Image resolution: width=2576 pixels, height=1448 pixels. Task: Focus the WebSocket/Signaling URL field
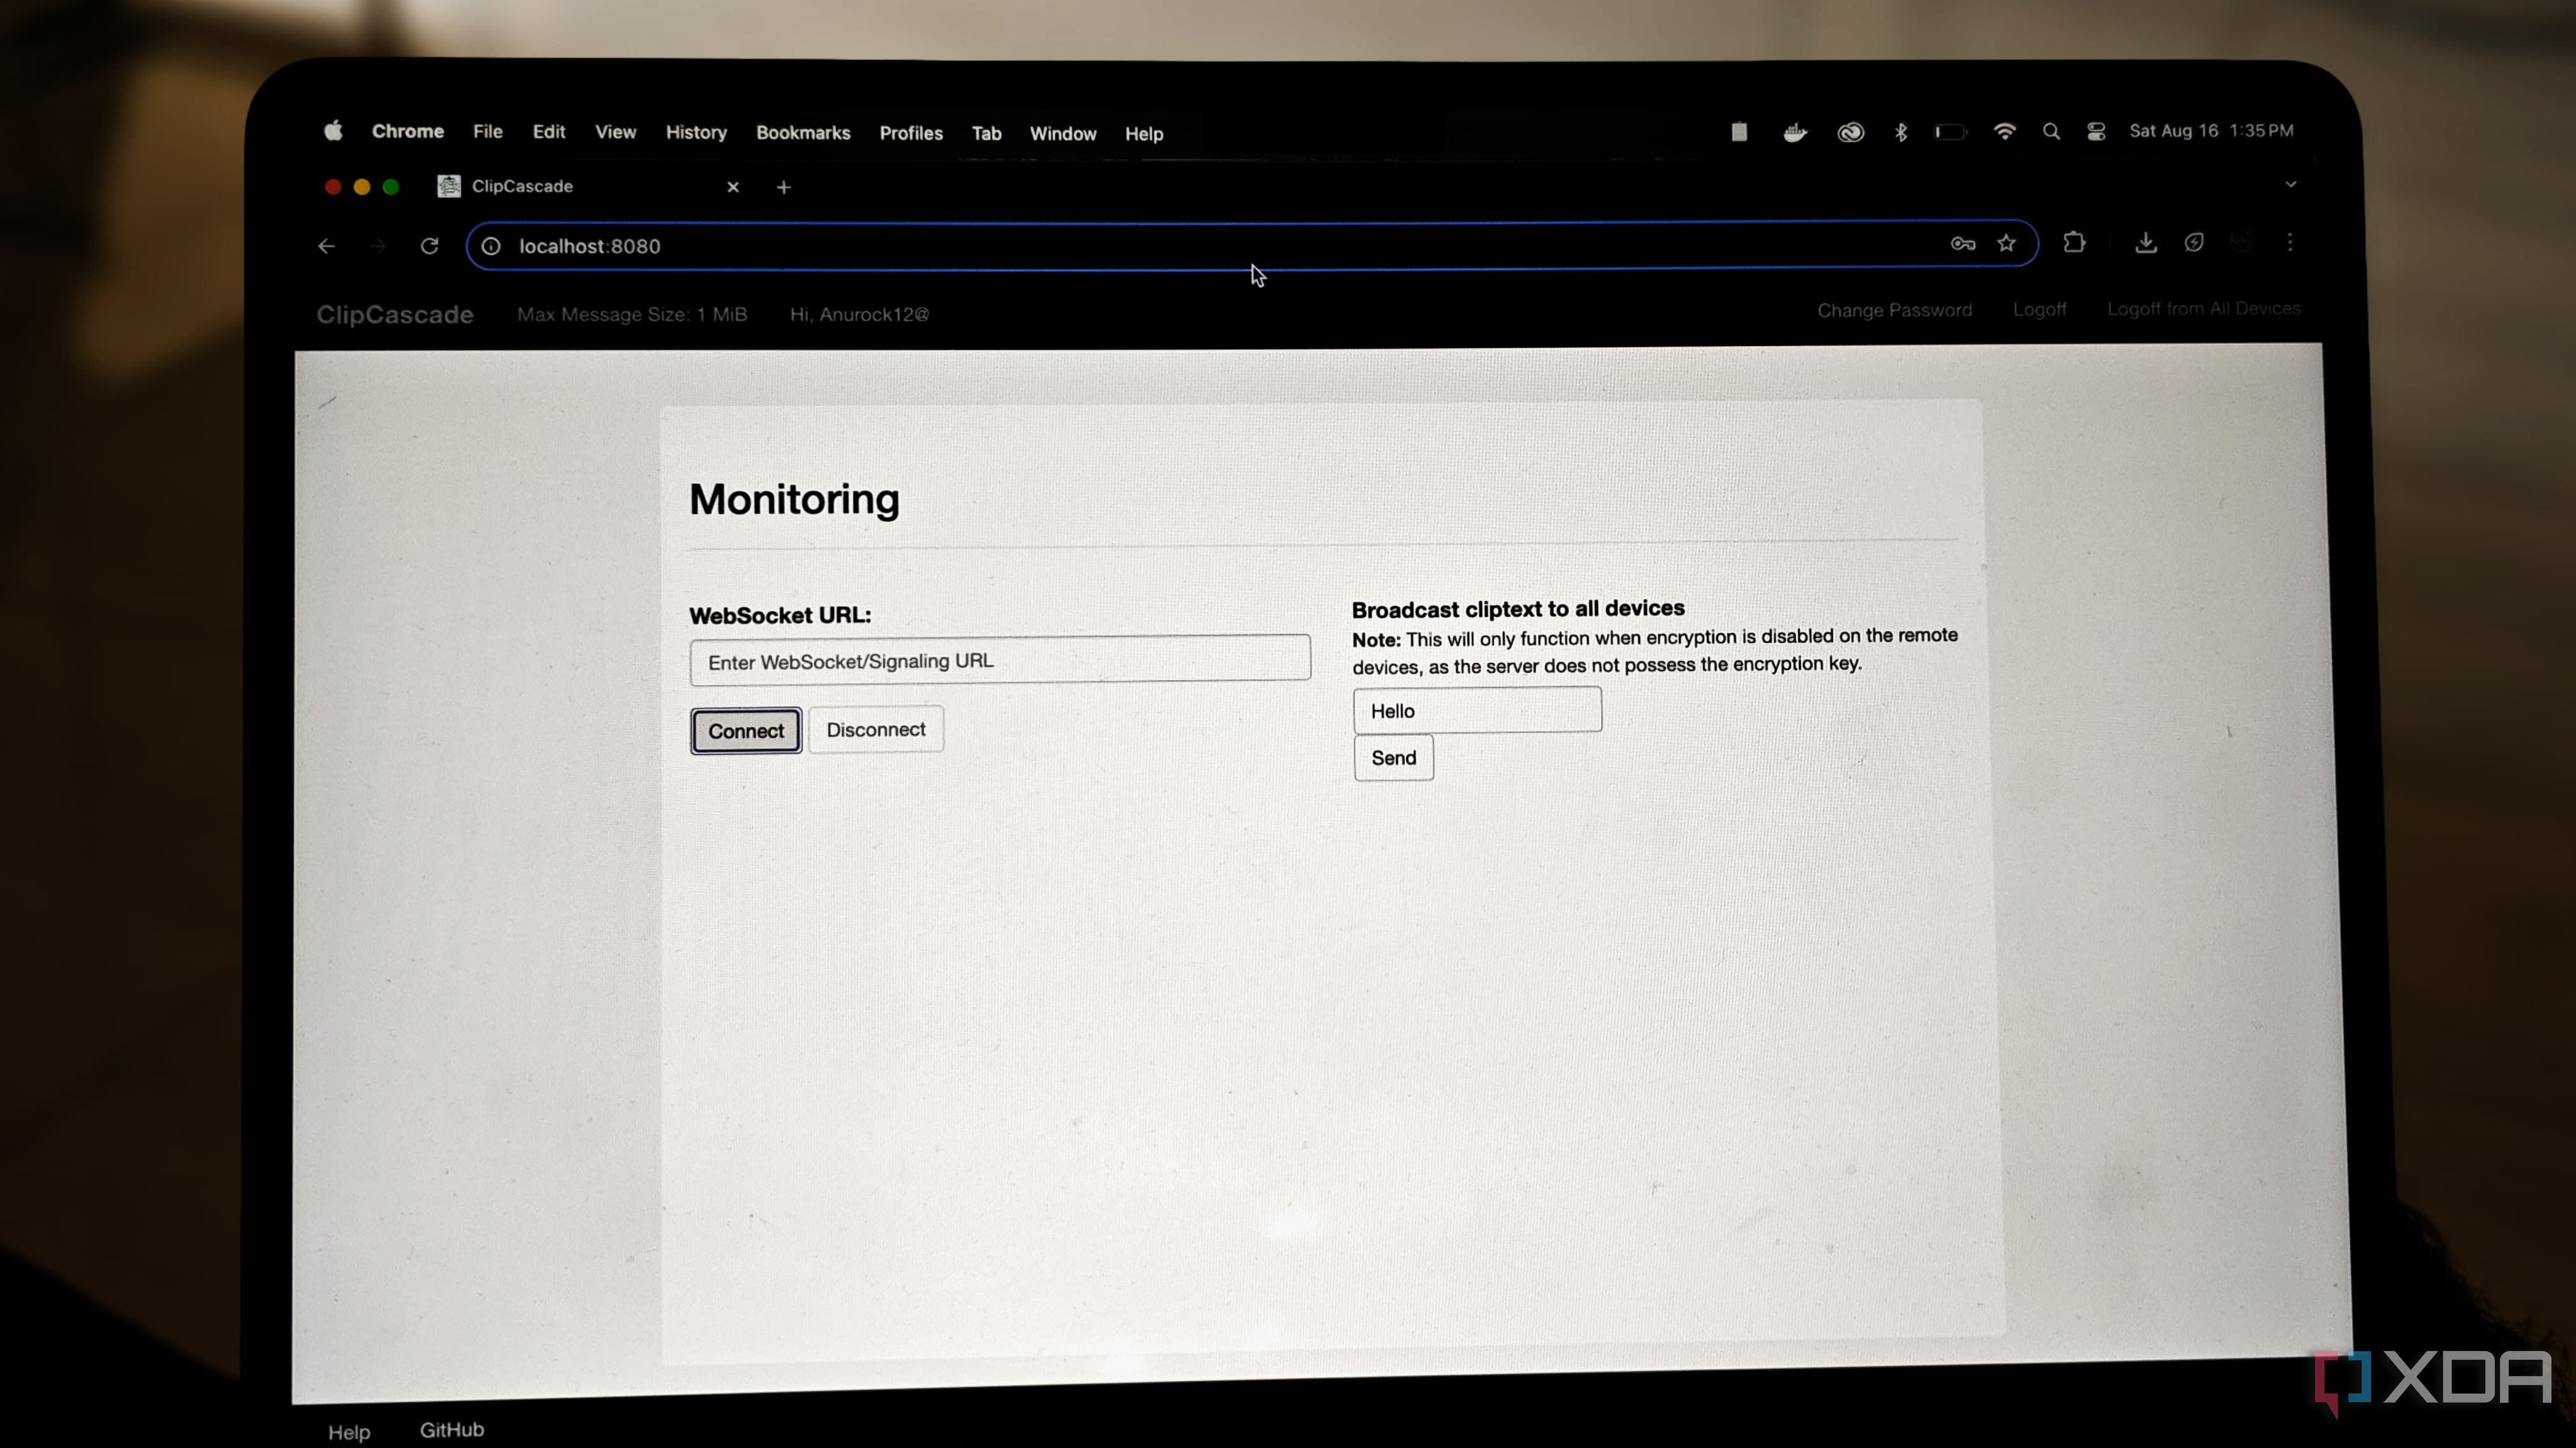pyautogui.click(x=1000, y=660)
